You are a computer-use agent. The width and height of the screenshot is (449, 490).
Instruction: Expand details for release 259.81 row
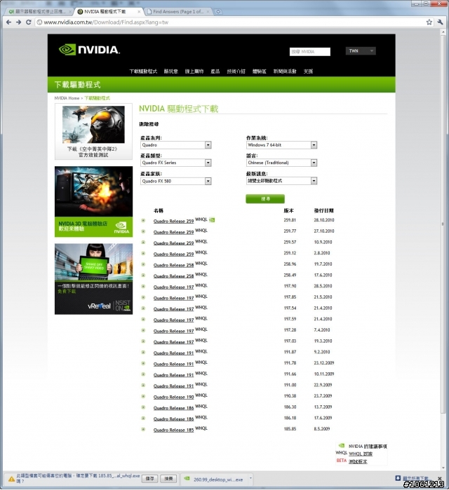point(143,221)
